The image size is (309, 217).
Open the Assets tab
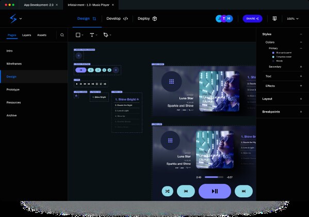pos(42,35)
